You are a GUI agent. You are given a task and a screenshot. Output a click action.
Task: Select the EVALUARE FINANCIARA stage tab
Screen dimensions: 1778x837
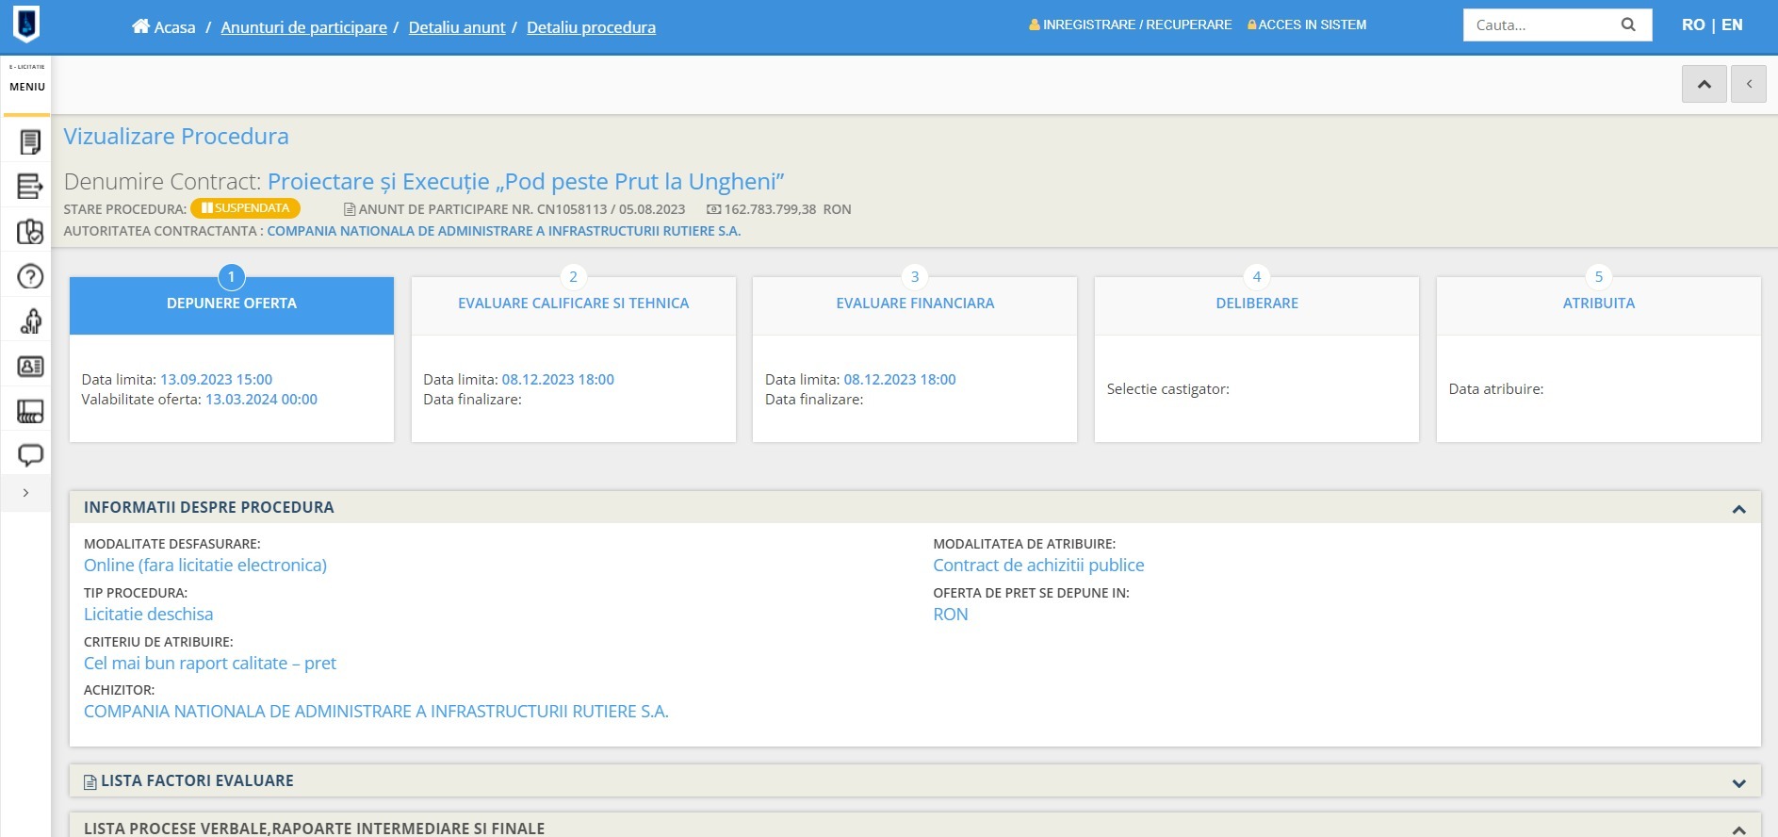click(x=915, y=305)
